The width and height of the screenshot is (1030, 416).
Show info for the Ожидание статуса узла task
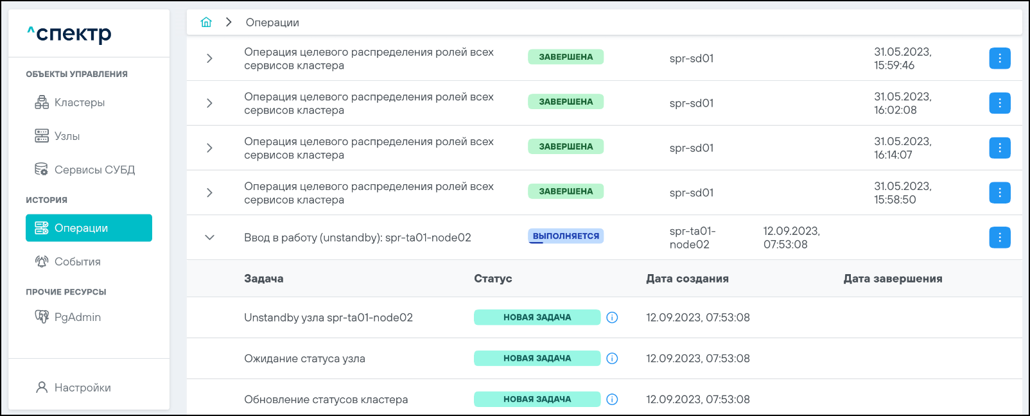[612, 359]
